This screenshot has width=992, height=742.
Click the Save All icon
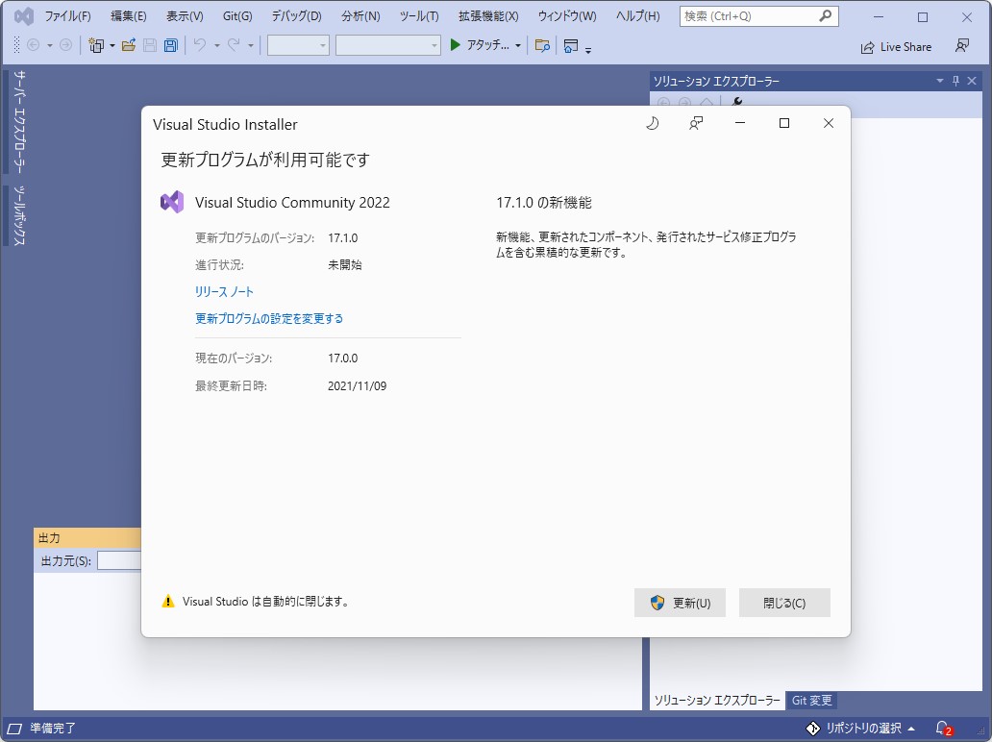pyautogui.click(x=169, y=45)
